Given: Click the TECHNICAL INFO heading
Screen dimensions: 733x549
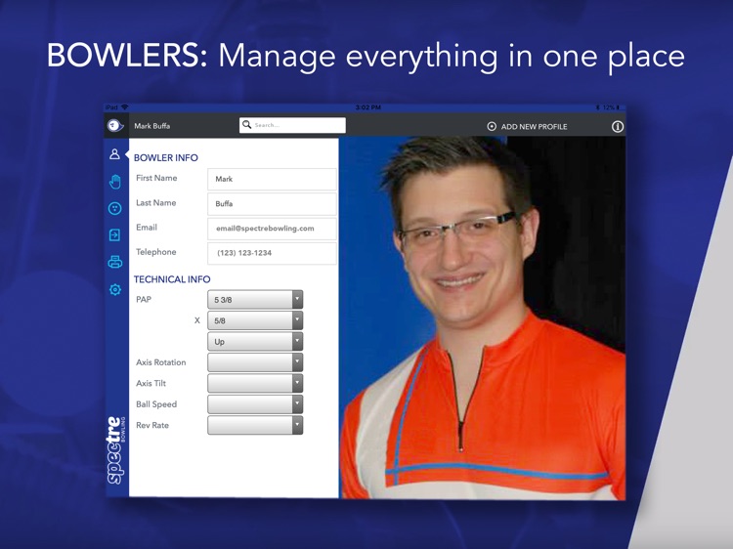Looking at the screenshot, I should pos(172,279).
